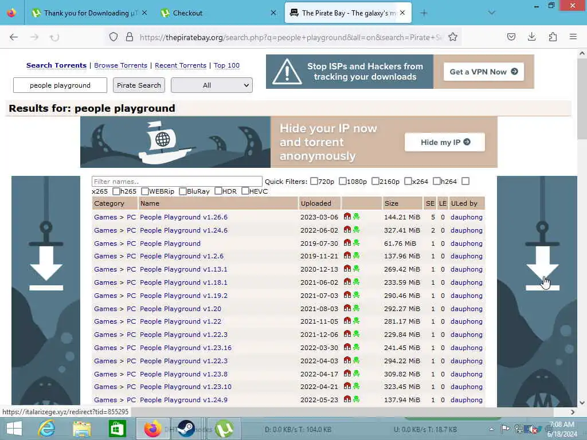Toggle the HDR filter checkbox

click(x=218, y=191)
